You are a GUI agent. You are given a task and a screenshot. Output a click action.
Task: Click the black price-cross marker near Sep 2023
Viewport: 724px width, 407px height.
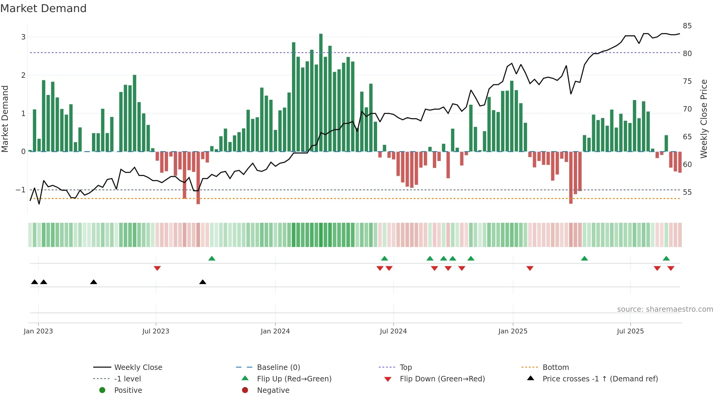coord(203,282)
